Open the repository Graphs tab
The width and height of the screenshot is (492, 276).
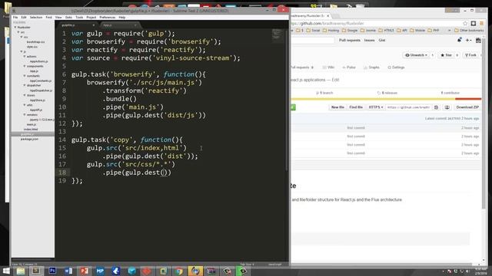371,67
